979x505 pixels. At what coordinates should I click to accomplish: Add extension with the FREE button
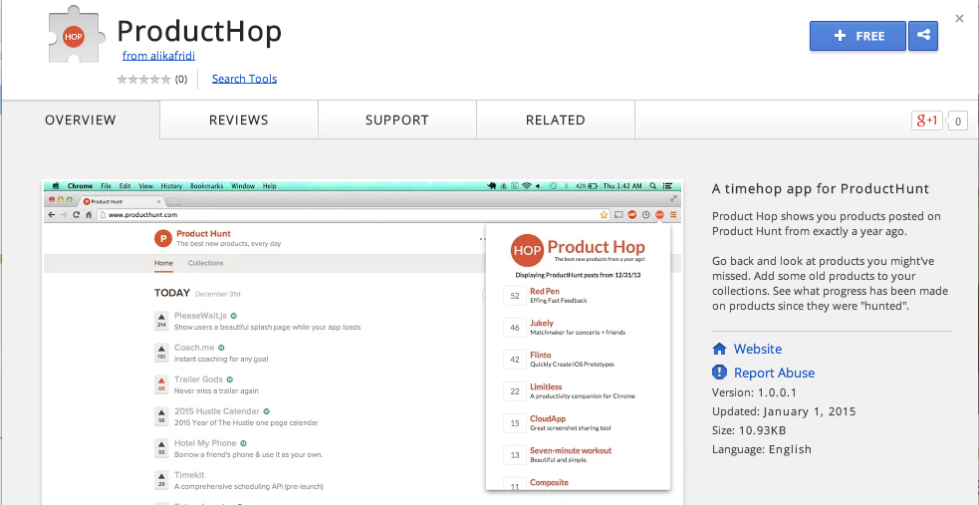pyautogui.click(x=857, y=36)
